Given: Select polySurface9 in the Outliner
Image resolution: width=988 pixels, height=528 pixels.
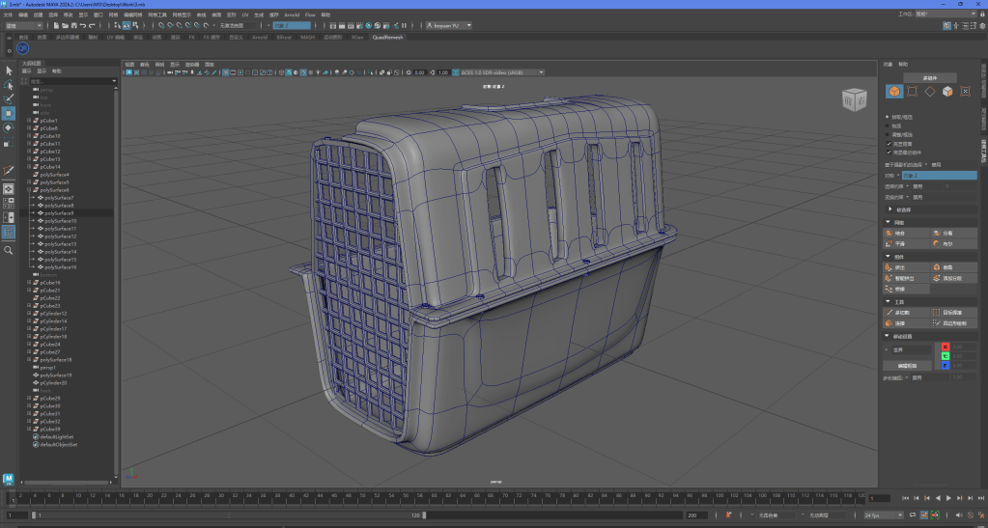Looking at the screenshot, I should point(59,213).
